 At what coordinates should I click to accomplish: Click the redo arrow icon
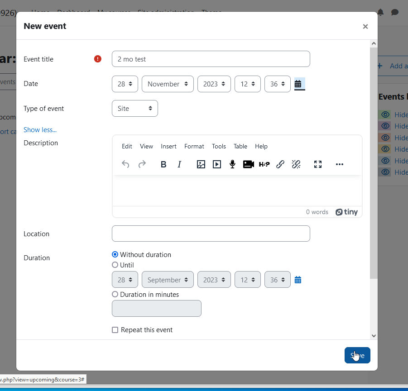coord(142,164)
